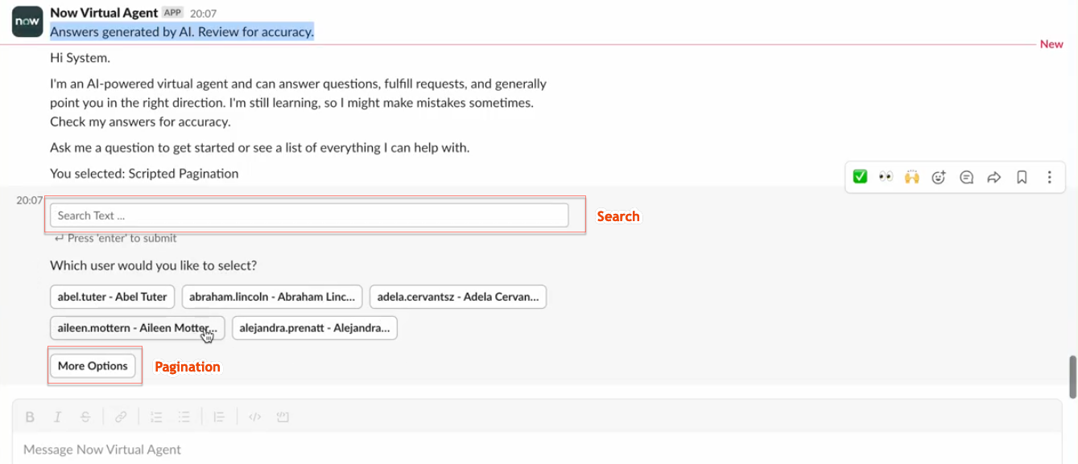Click the 'Hi System.' greeting line
The width and height of the screenshot is (1078, 464).
point(80,58)
